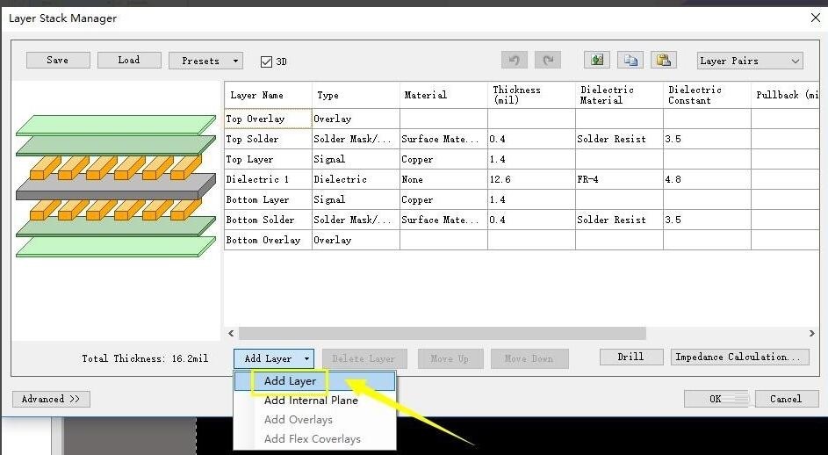Click the Load button

pyautogui.click(x=129, y=60)
